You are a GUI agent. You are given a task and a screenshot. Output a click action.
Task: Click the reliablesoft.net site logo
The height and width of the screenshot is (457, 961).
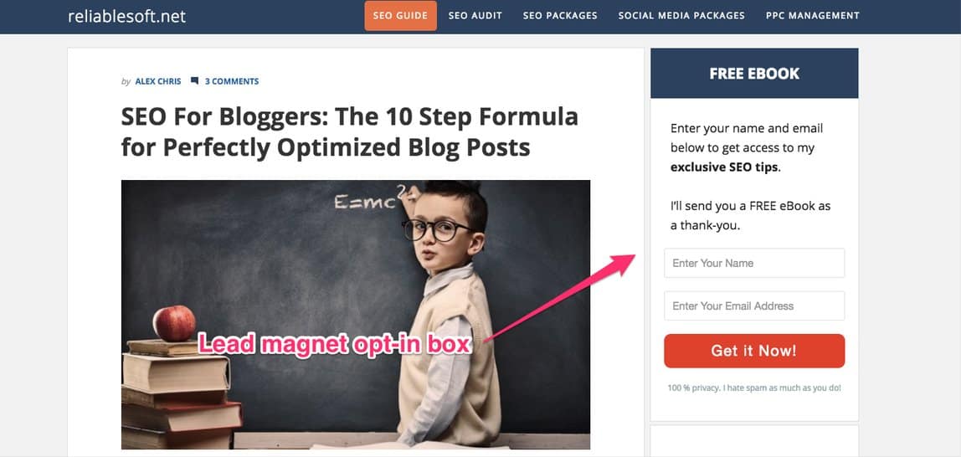[x=127, y=17]
